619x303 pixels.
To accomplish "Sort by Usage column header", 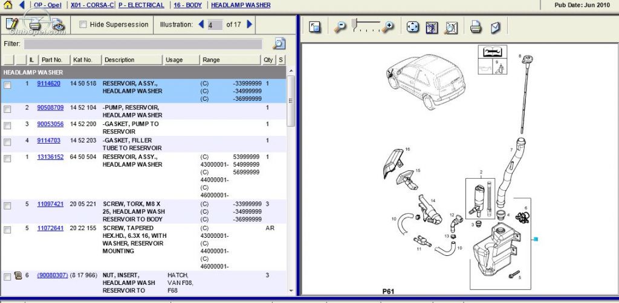I will point(181,60).
